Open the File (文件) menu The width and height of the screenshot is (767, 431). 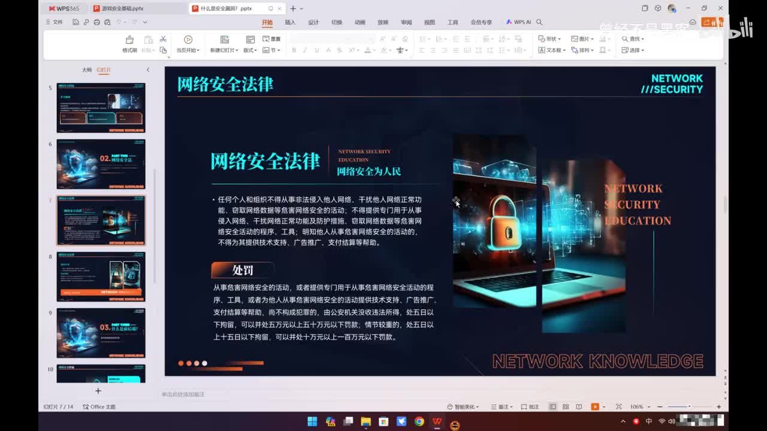[x=54, y=22]
